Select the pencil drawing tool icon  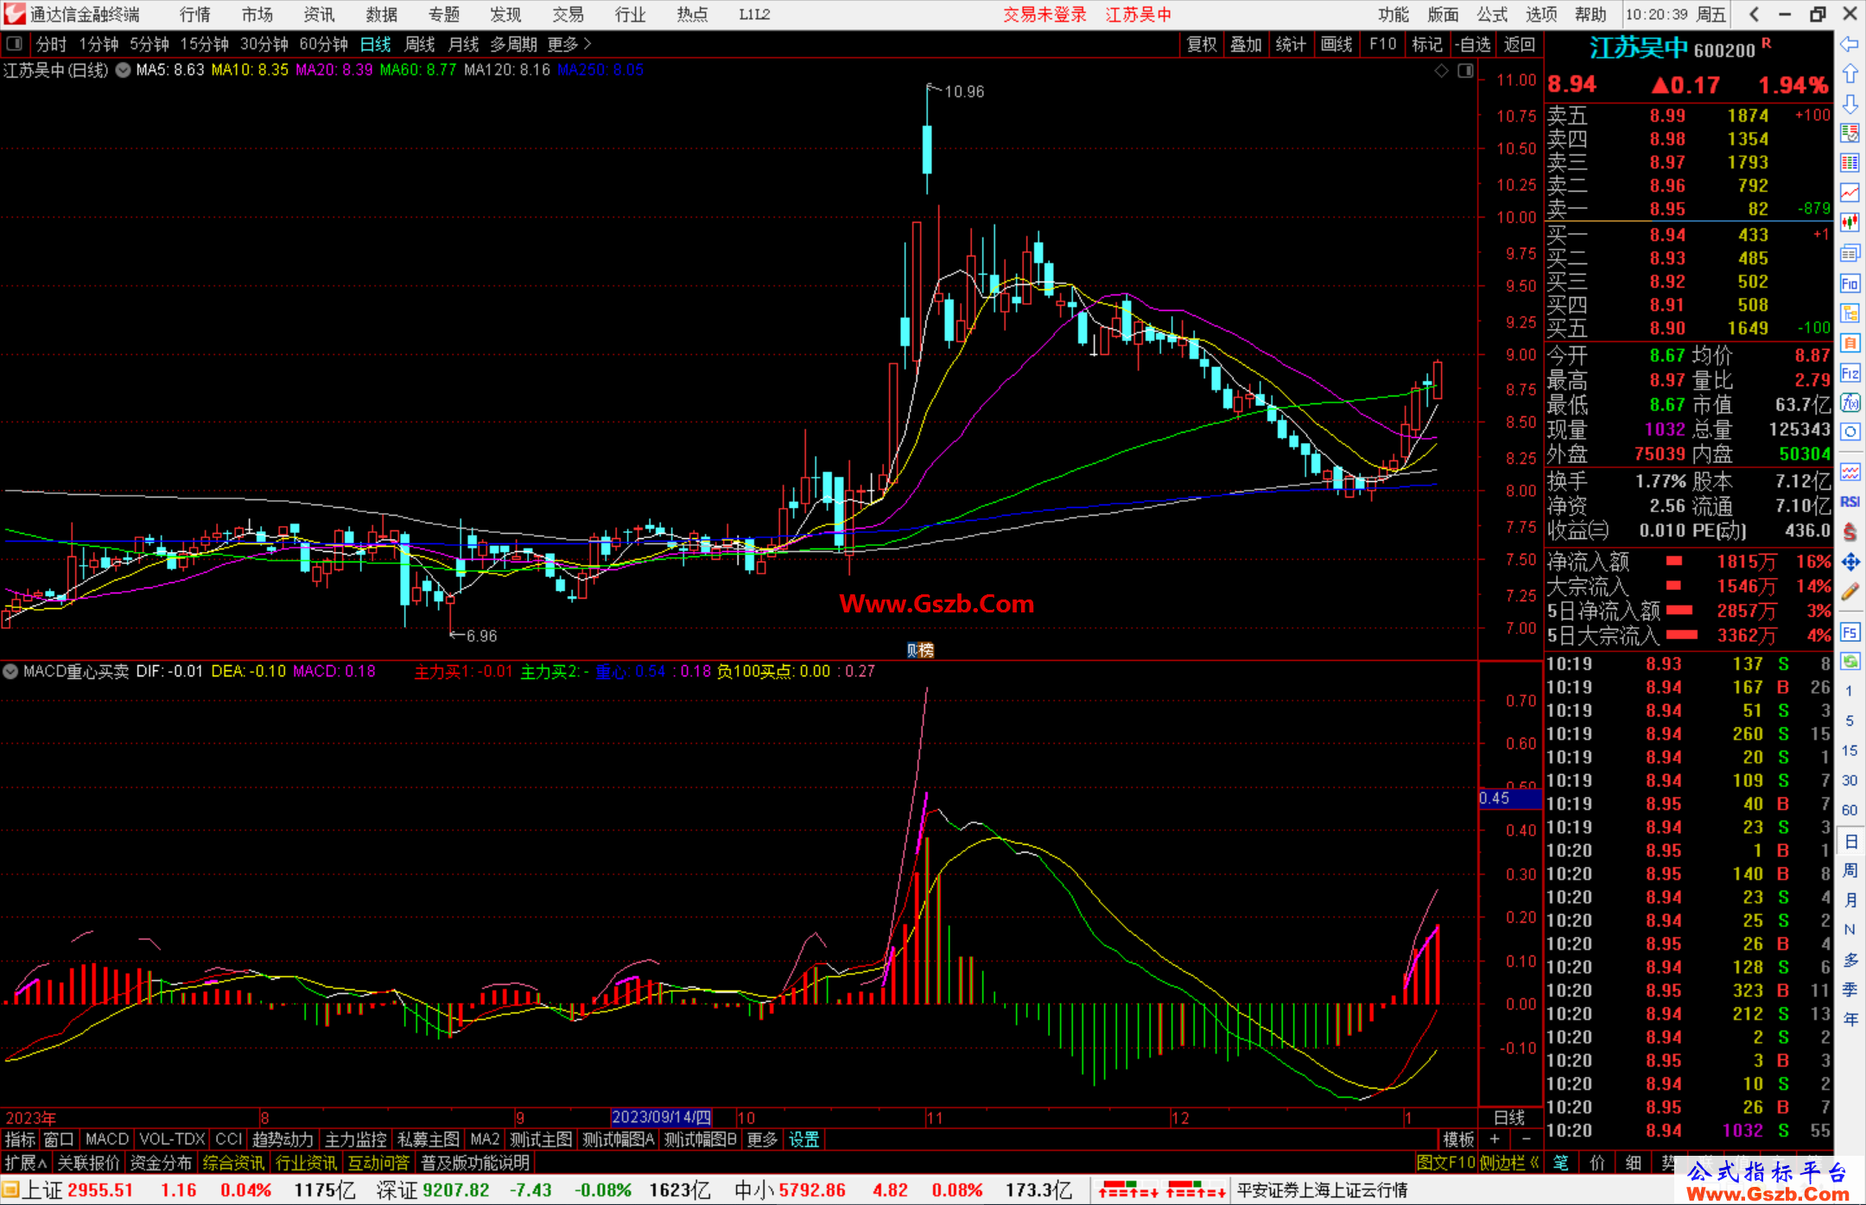pos(1850,592)
